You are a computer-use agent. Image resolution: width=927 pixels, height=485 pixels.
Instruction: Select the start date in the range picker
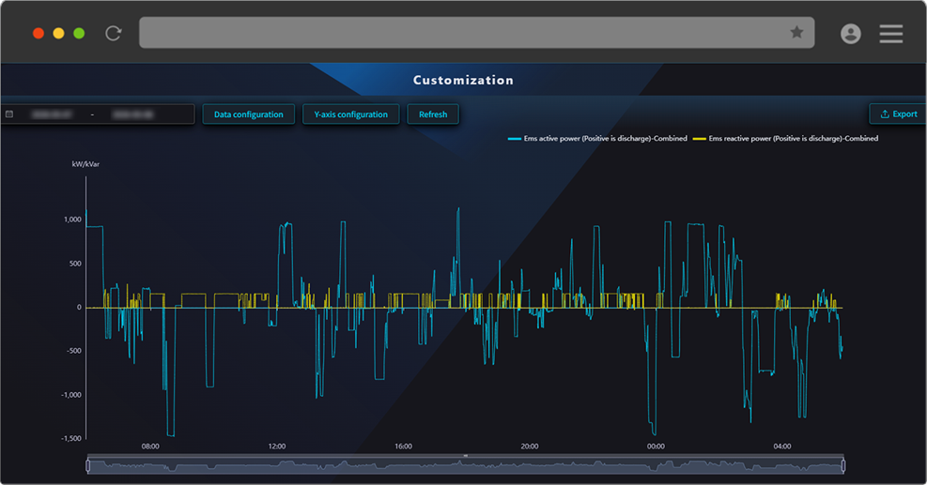point(52,114)
